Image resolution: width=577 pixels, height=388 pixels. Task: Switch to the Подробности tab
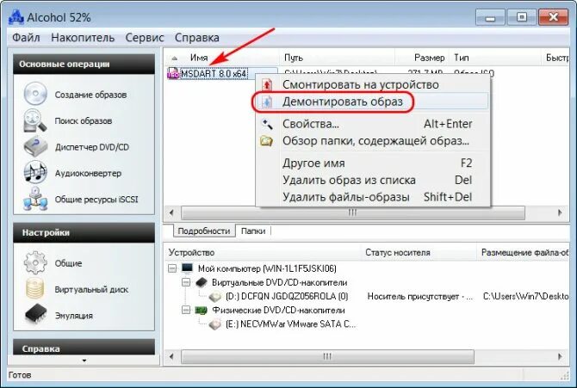(204, 231)
